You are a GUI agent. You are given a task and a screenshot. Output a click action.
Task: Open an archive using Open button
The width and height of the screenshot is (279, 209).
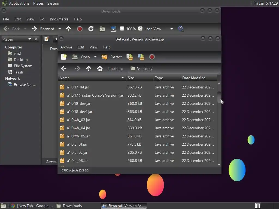(81, 57)
